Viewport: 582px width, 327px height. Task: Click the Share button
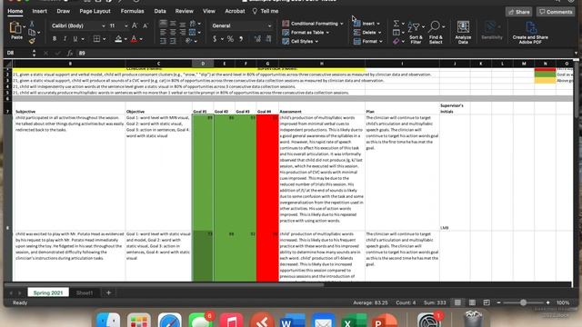[519, 12]
